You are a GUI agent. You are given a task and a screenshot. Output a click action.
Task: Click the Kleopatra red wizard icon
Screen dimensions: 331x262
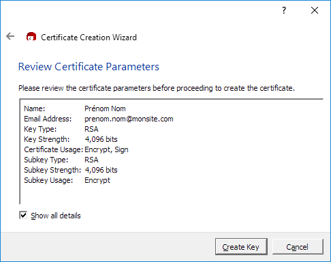pos(31,37)
